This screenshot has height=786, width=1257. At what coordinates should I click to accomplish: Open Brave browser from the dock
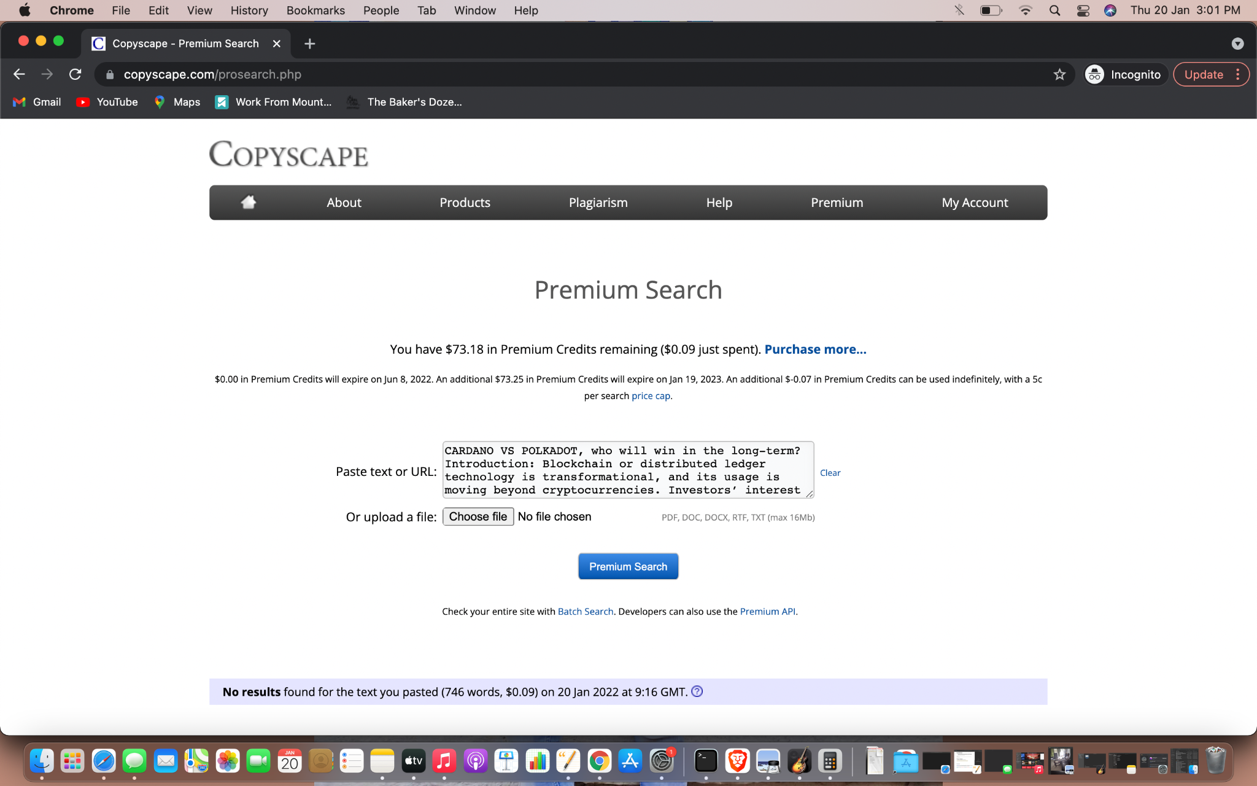coord(737,761)
